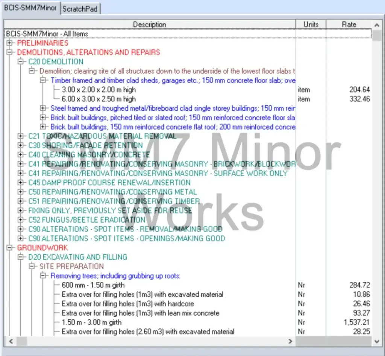The image size is (385, 356).
Task: Expand C41 MASONRY - BRICKWORK/BLOCKWORK node
Action: [21, 164]
